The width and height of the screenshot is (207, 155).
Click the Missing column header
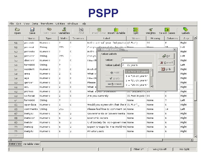tap(155, 38)
